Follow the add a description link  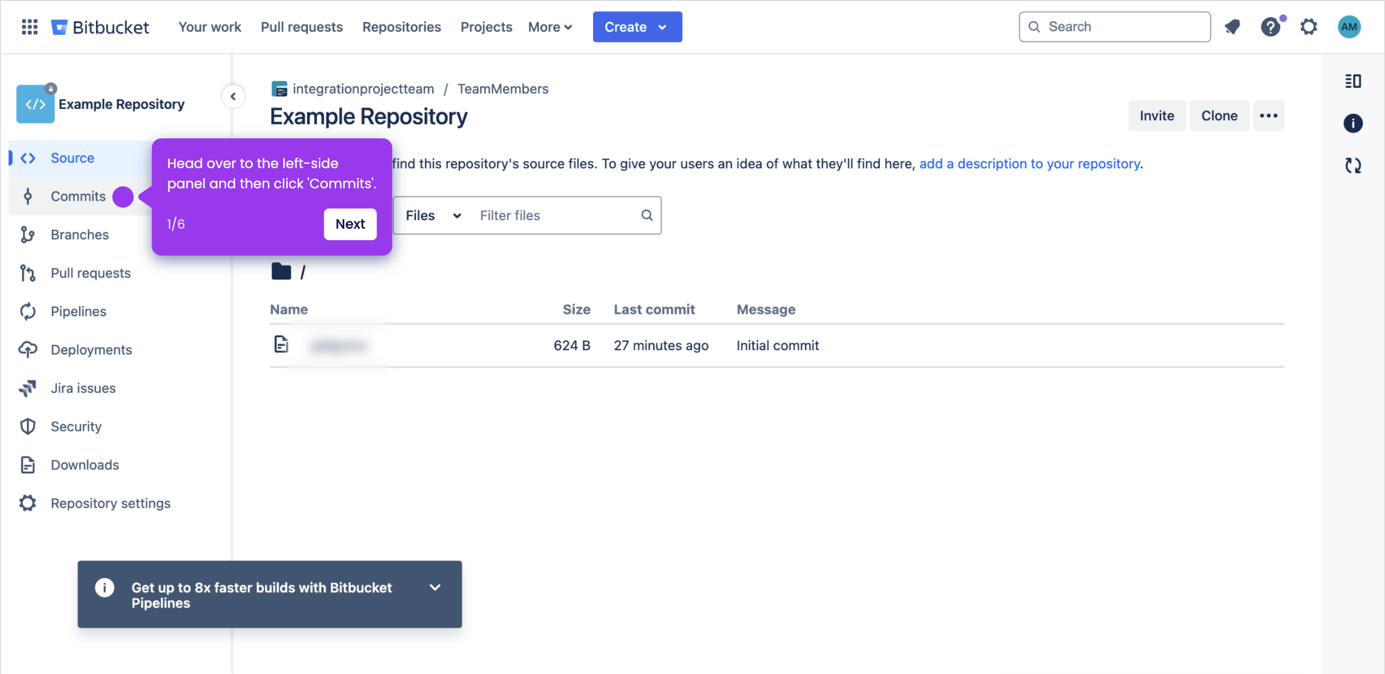point(1030,163)
